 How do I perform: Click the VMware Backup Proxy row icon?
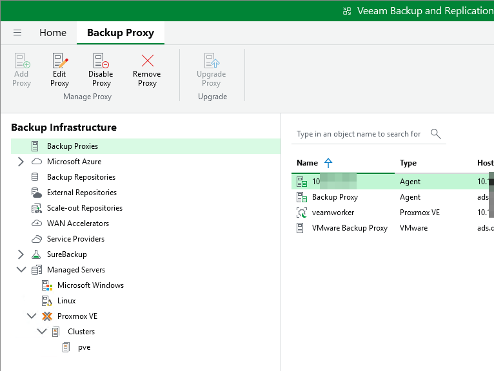301,228
